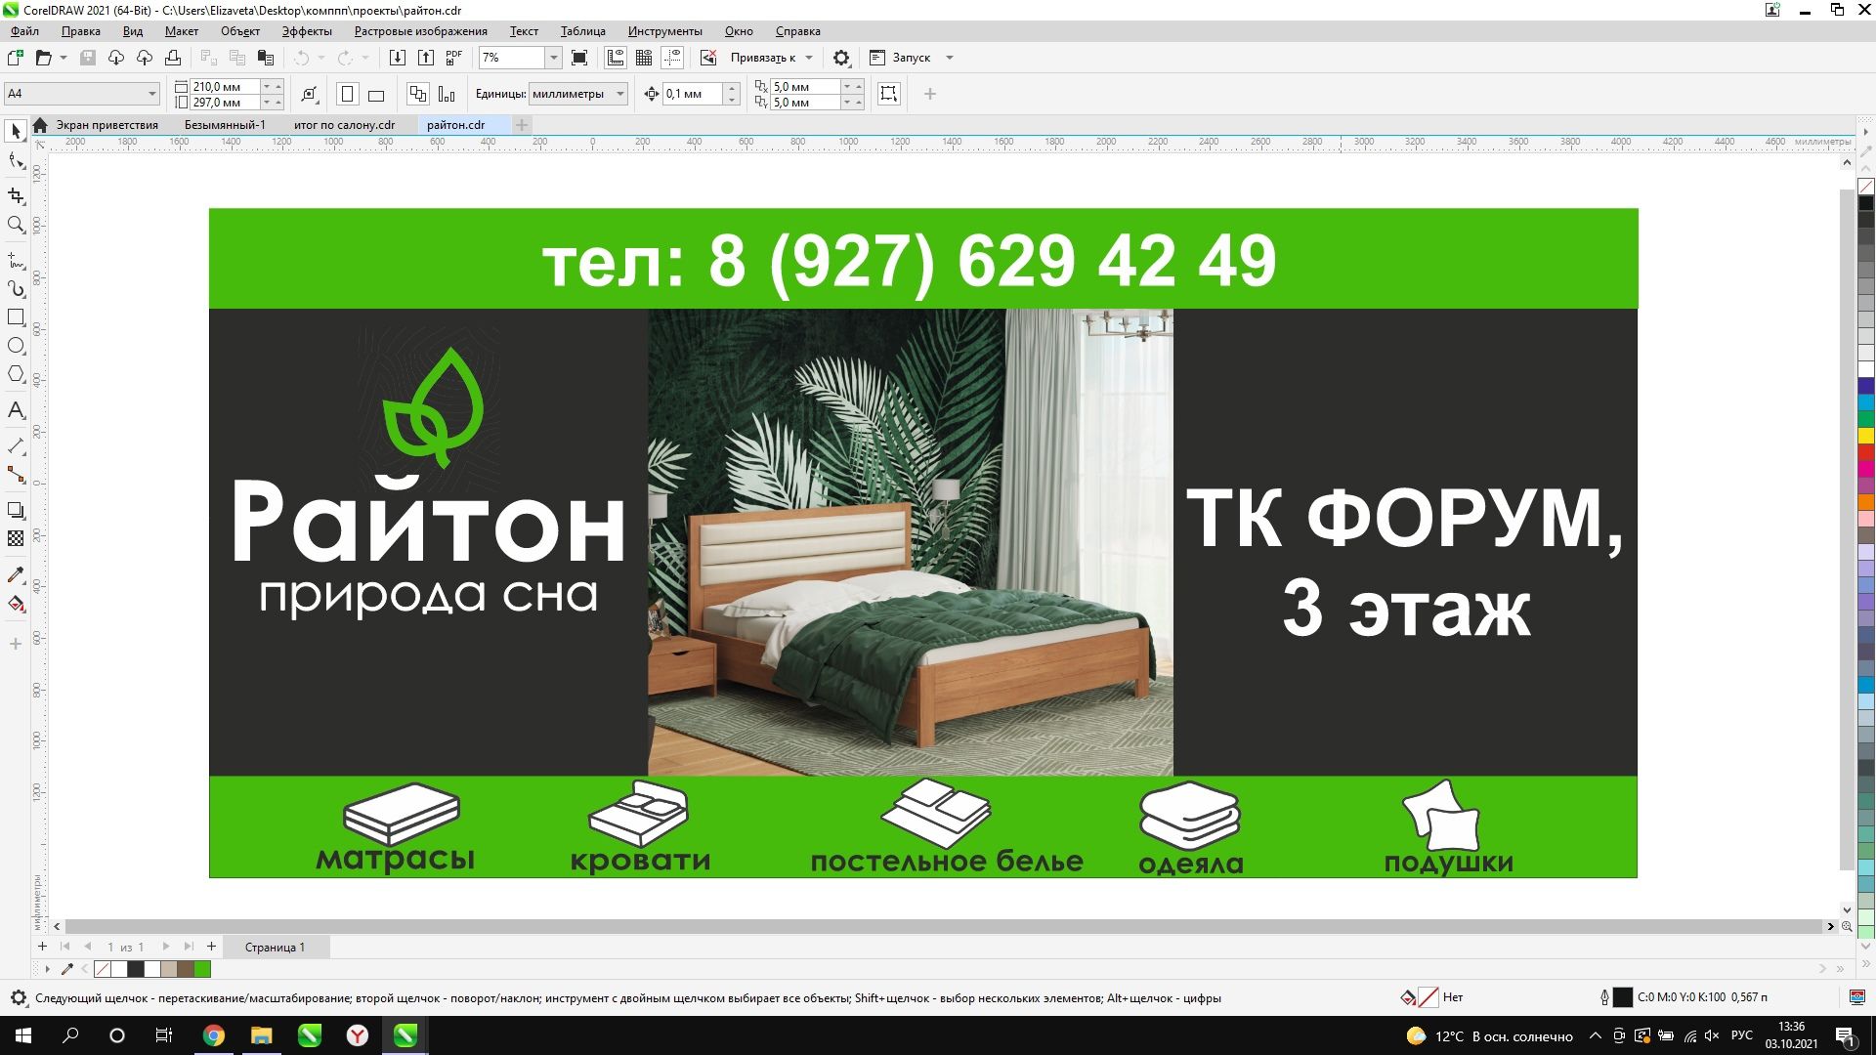Open the units 'миллиметры' dropdown
Image resolution: width=1876 pixels, height=1055 pixels.
(x=619, y=94)
